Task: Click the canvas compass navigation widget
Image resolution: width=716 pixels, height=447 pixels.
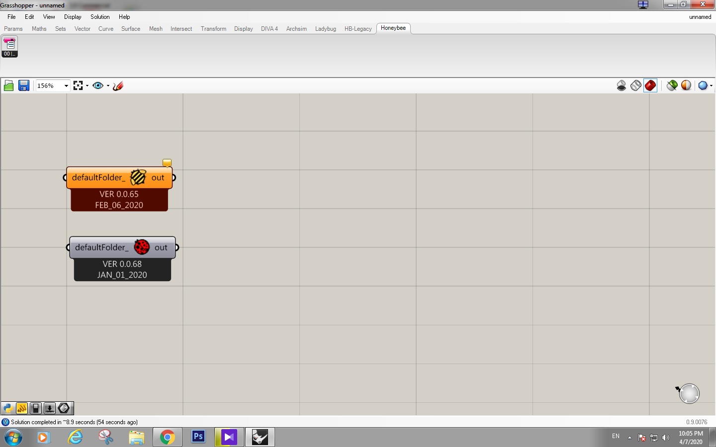Action: [x=689, y=393]
